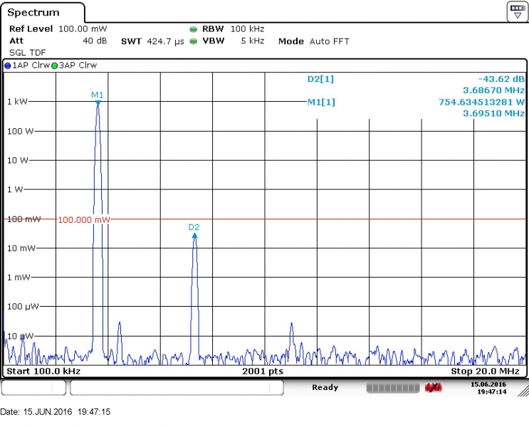Screen dimensions: 529x427
Task: Click the small empty status field at bottom left
Action: (33, 388)
